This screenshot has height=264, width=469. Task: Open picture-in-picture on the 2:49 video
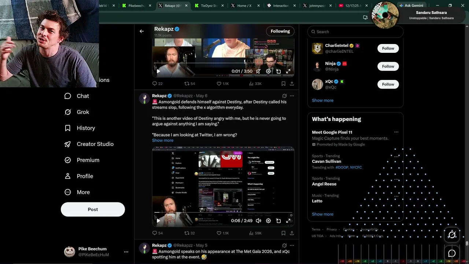pyautogui.click(x=278, y=221)
